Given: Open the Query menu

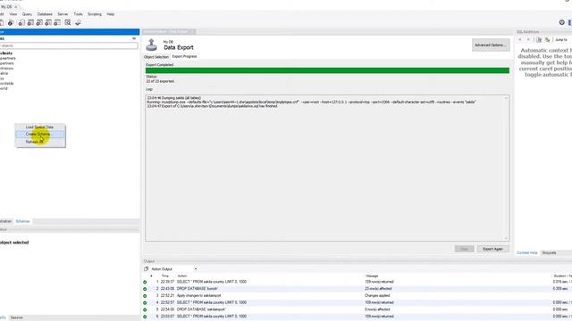Looking at the screenshot, I should tap(27, 14).
